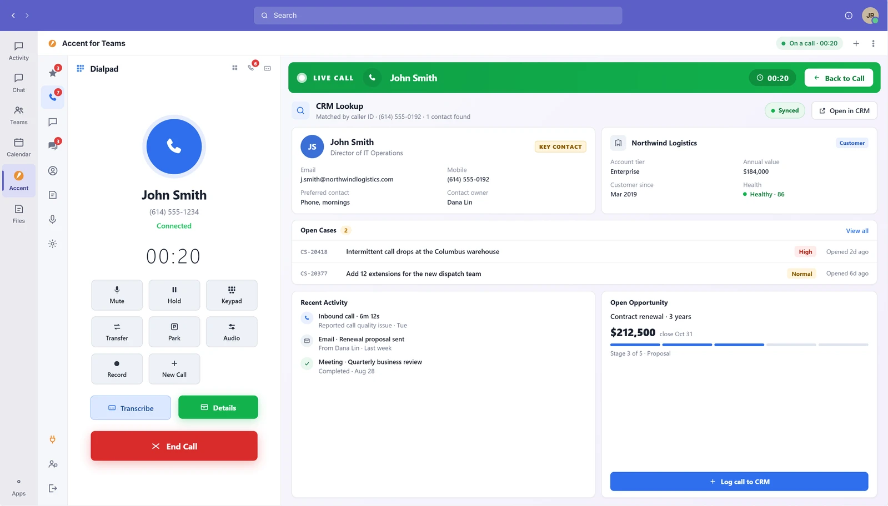Open the notes document icon in Accent sidebar

pyautogui.click(x=53, y=195)
